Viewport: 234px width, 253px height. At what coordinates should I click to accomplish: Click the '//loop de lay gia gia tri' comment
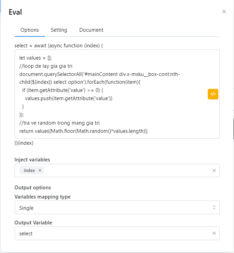click(x=46, y=66)
